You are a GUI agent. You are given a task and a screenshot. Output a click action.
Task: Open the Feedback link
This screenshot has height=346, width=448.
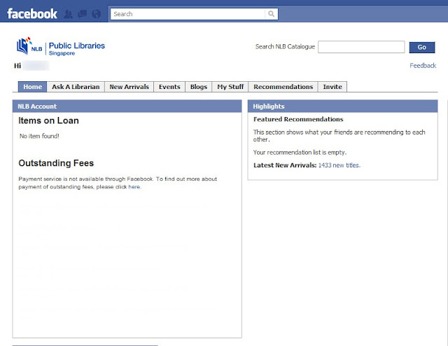423,65
